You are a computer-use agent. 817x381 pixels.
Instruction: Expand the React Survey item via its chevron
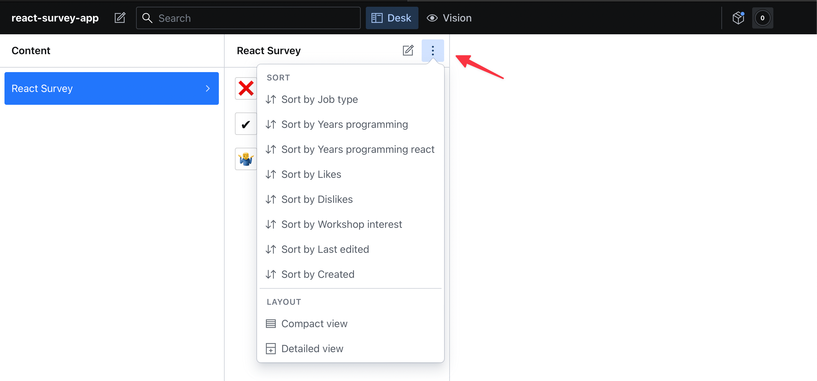tap(208, 88)
